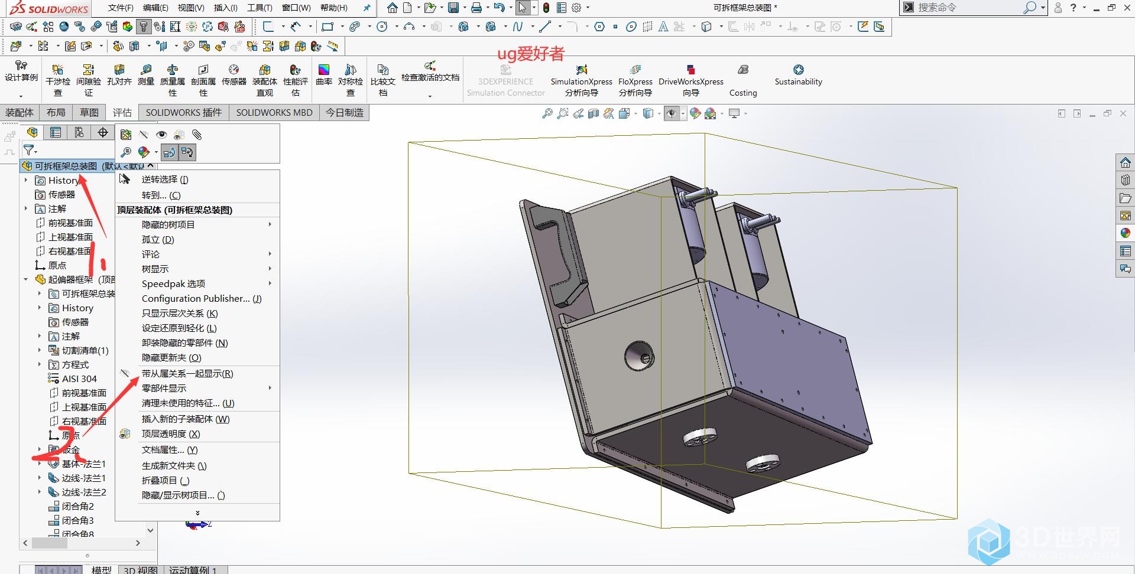Open the 运动算例 1 bottom tab

193,569
